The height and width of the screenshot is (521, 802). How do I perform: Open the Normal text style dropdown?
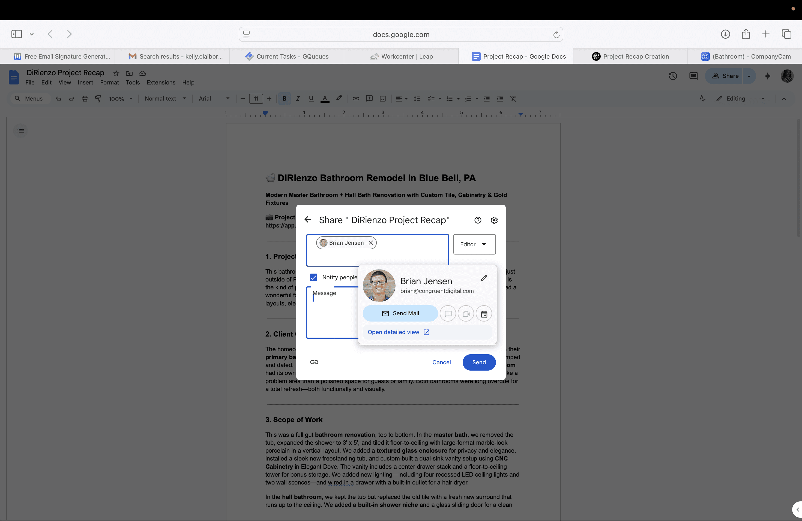[x=165, y=99]
